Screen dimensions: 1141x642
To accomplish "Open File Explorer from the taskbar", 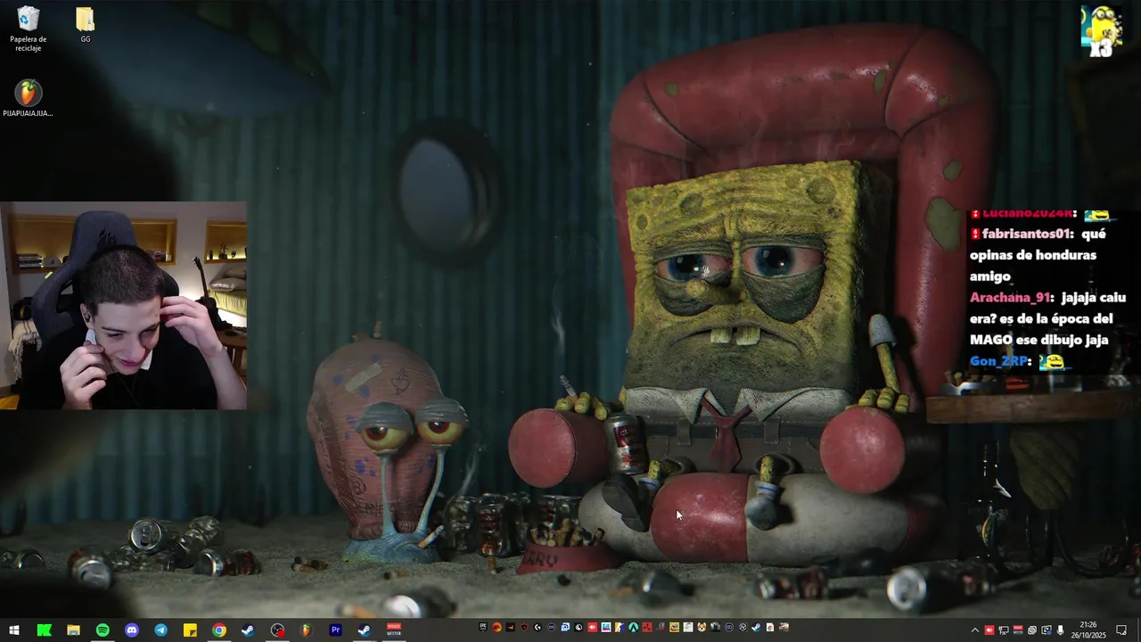I will tap(73, 630).
